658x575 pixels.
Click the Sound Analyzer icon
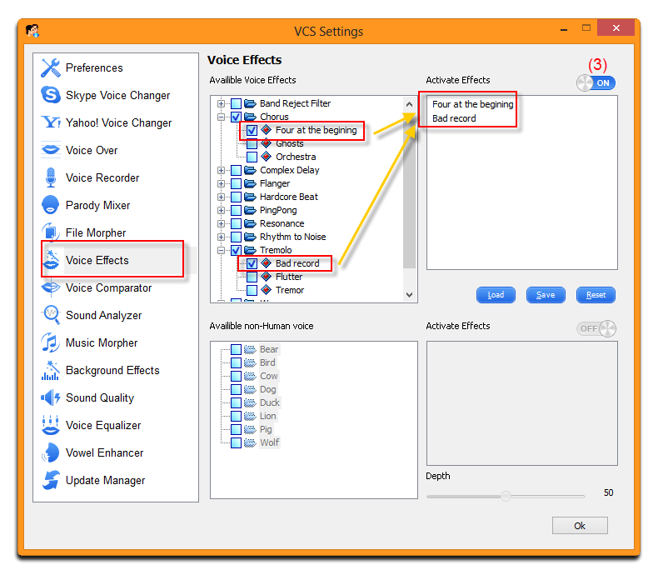pyautogui.click(x=51, y=315)
